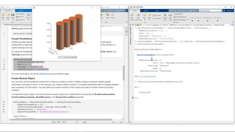The height and width of the screenshot is (132, 235).
Task: Click the Step icon in Live Editor
Action: pyautogui.click(x=108, y=15)
